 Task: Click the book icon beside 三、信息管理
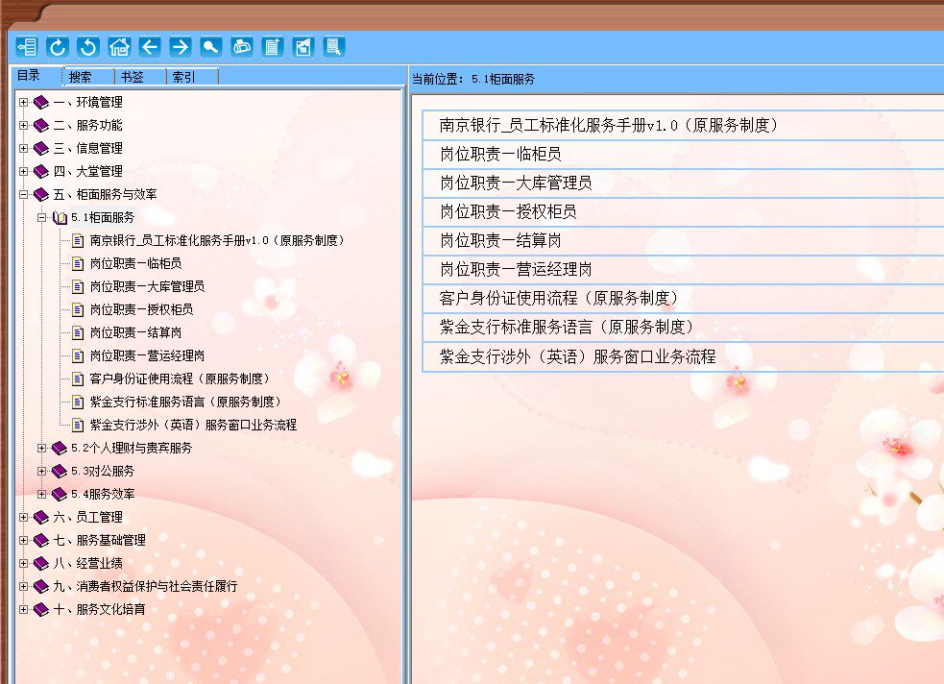pyautogui.click(x=41, y=148)
